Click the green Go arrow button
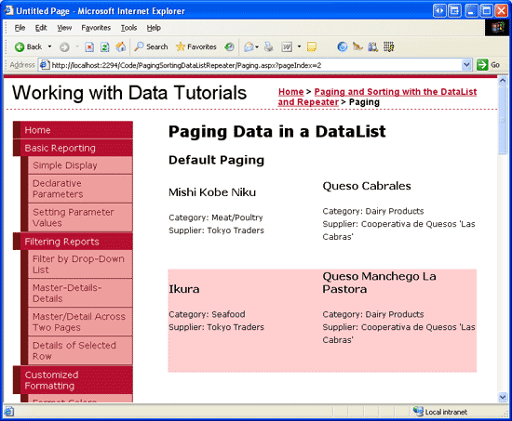Screen dimensions: 512x421 (x=488, y=65)
